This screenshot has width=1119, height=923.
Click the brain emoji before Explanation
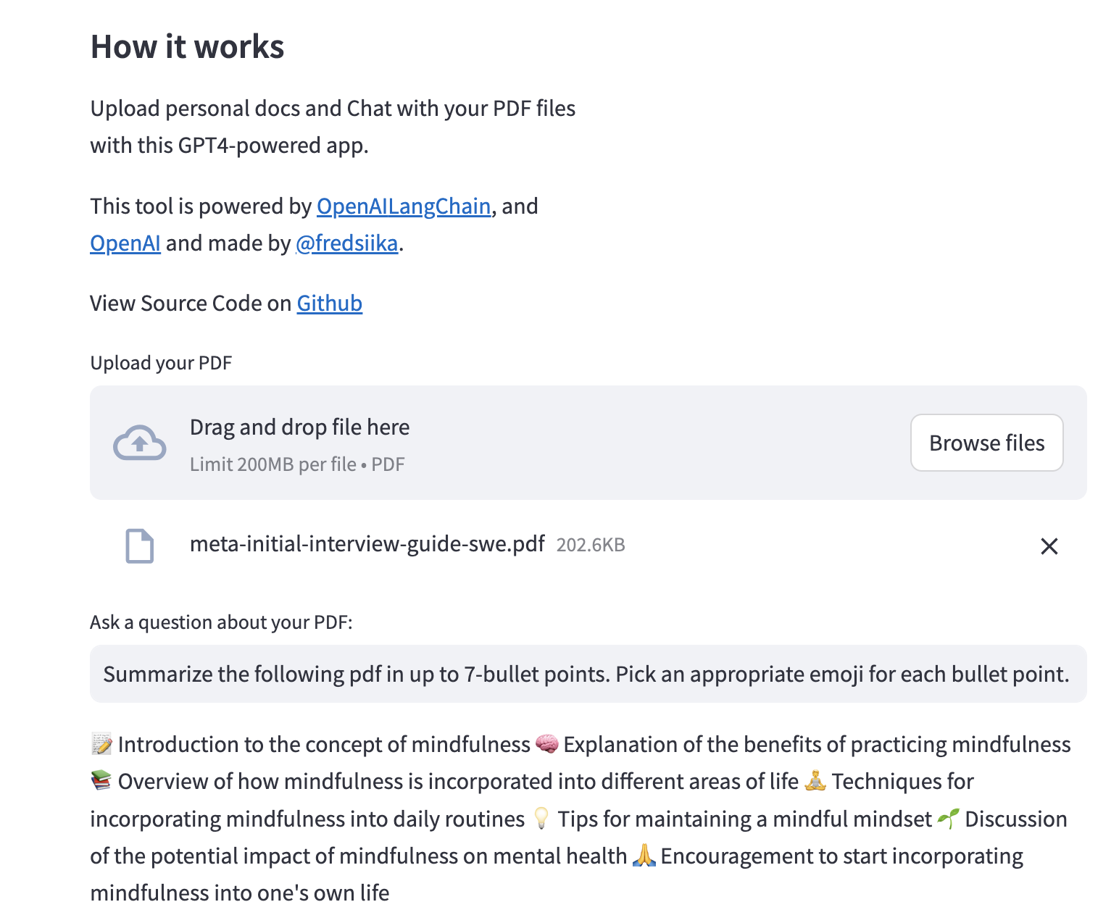pos(547,744)
